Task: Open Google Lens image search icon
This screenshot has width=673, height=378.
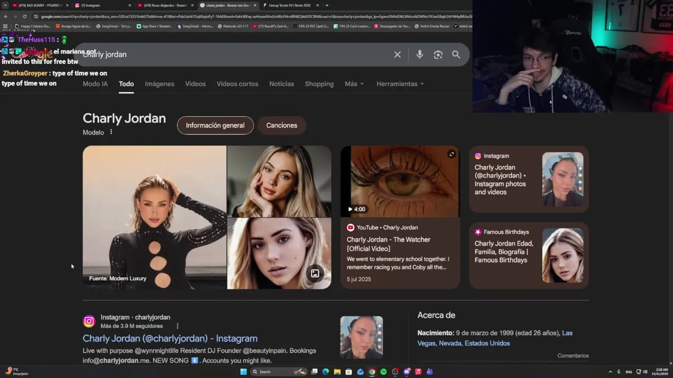Action: coord(438,55)
